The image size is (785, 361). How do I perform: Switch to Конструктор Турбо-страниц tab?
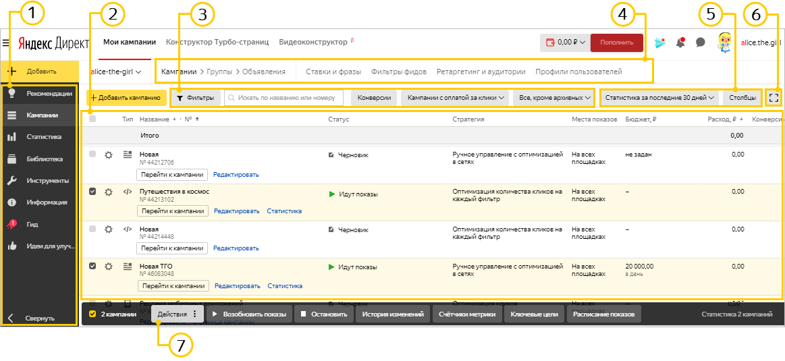click(217, 42)
